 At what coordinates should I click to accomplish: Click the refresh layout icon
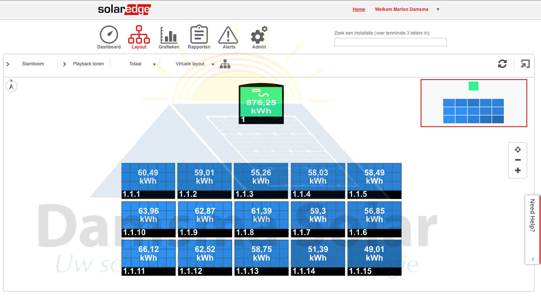(x=502, y=64)
